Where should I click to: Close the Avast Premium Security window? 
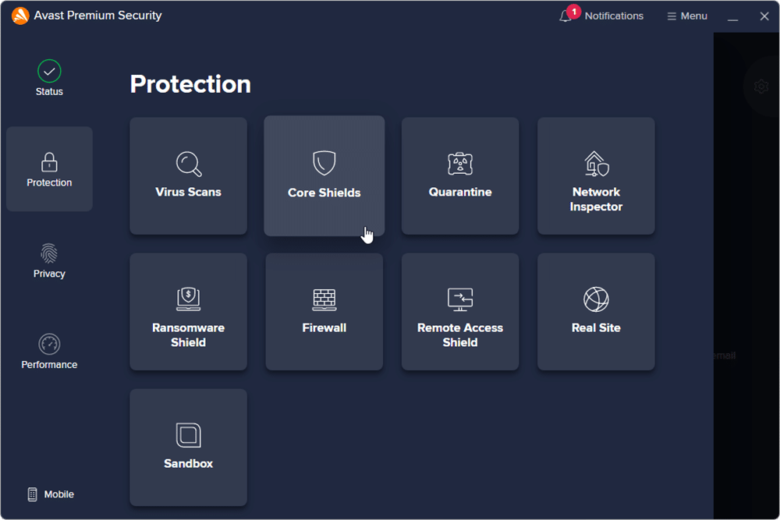tap(764, 16)
